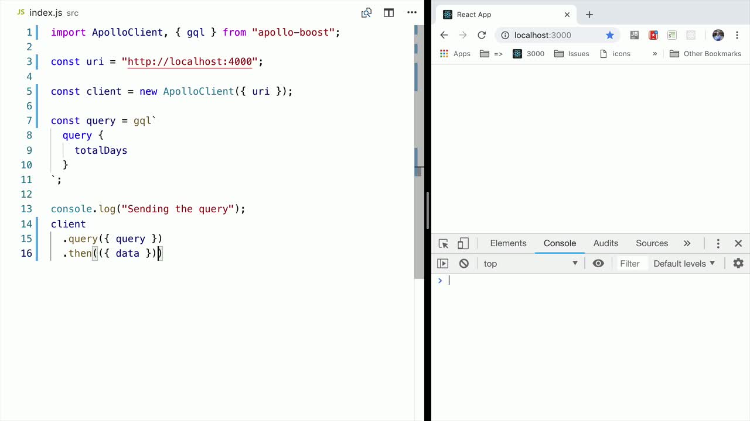750x421 pixels.
Task: Open DevTools console settings gear
Action: (738, 264)
